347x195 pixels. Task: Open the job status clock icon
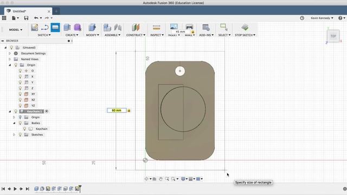click(302, 18)
